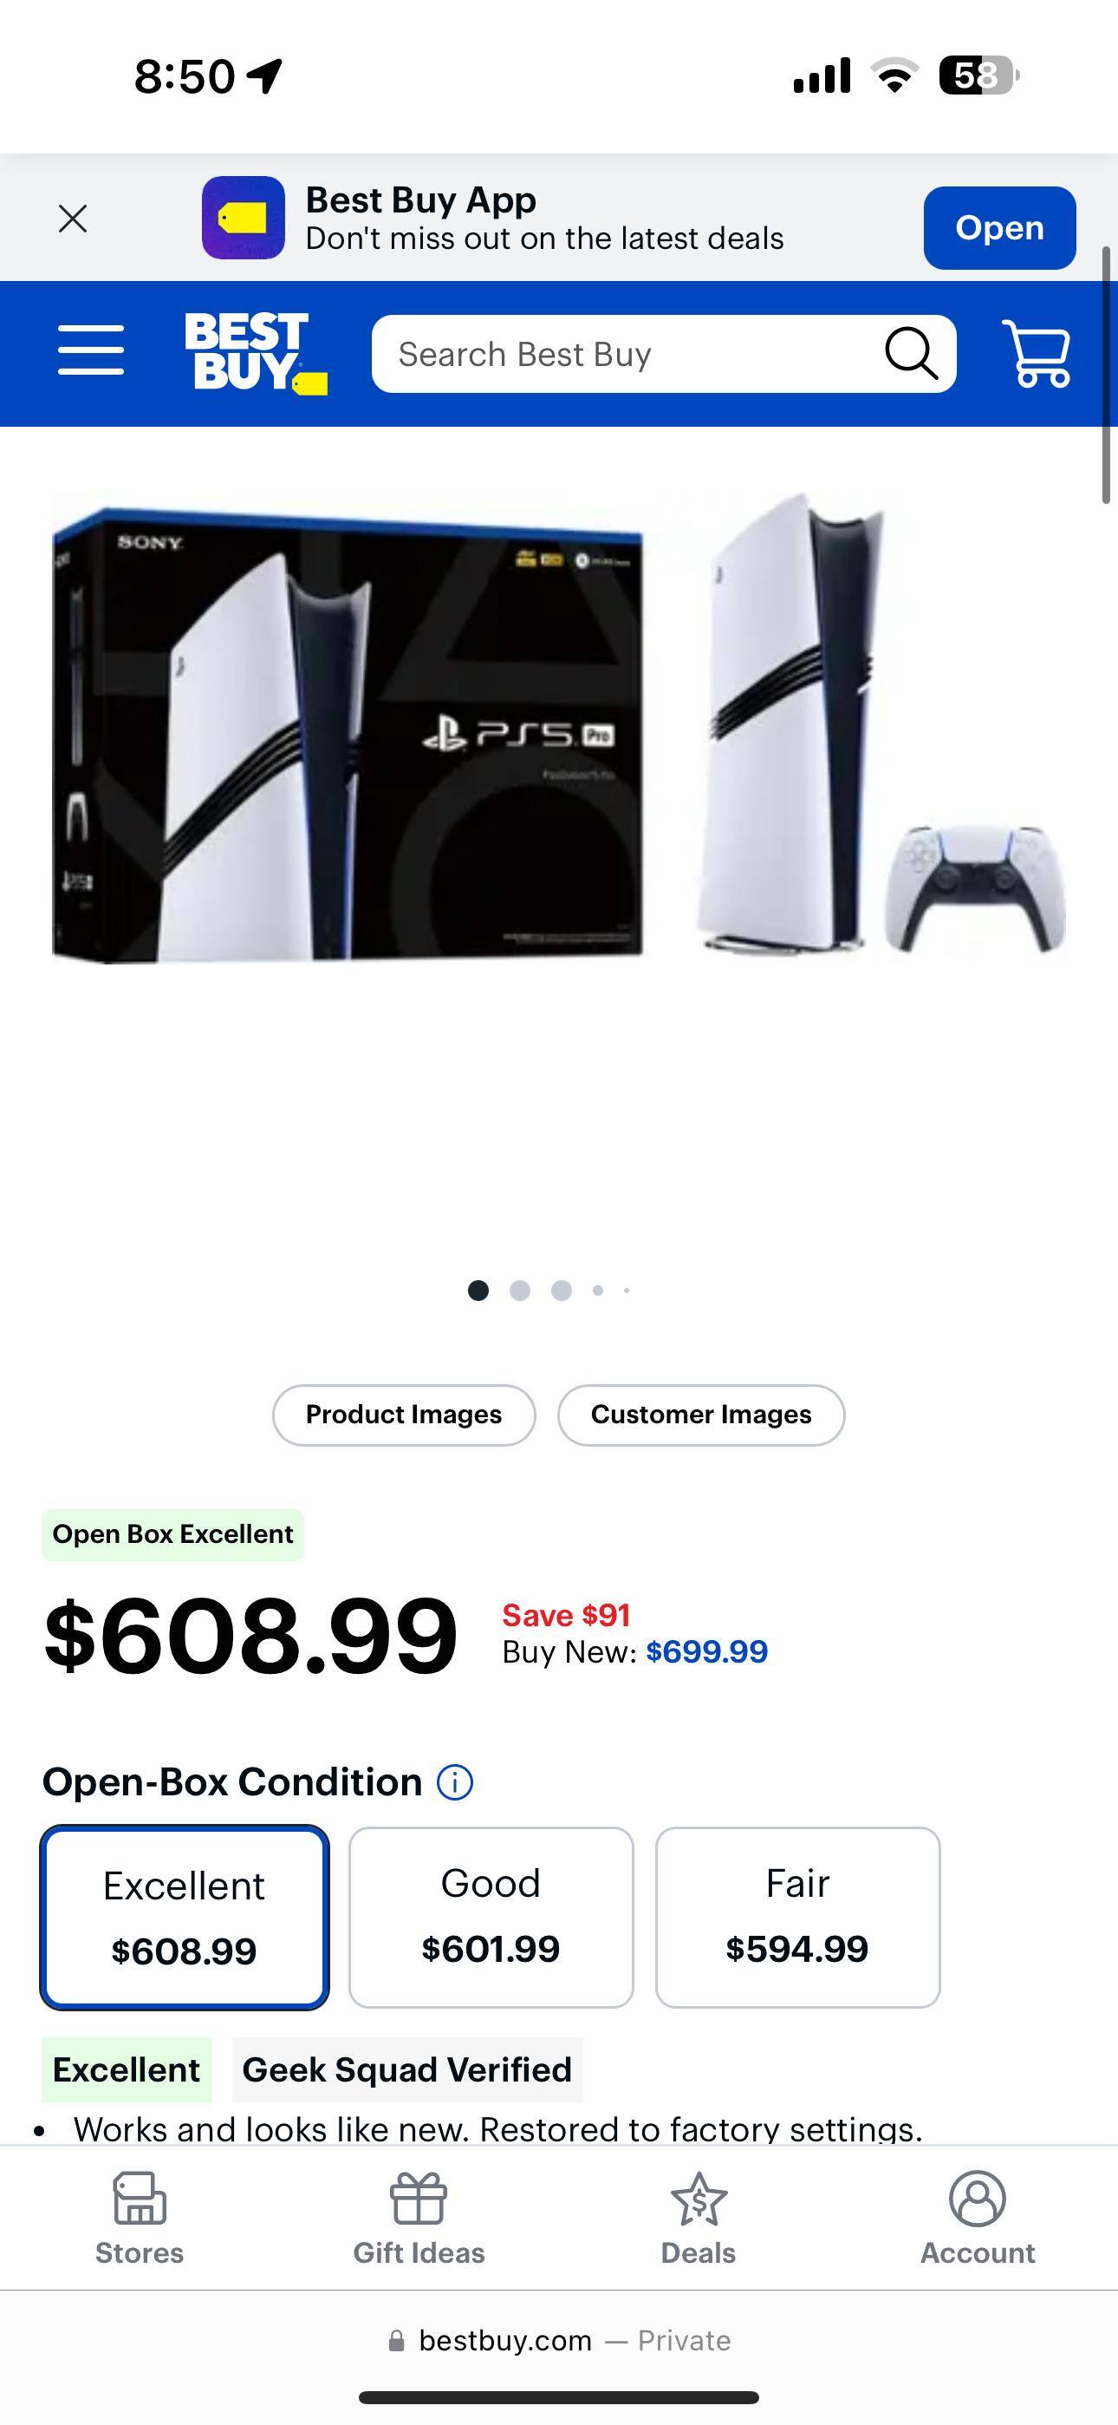Show Open-Box Condition info tooltip
Image resolution: width=1118 pixels, height=2425 pixels.
coord(454,1782)
